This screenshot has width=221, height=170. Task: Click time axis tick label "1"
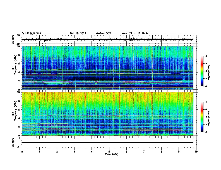point(39,152)
